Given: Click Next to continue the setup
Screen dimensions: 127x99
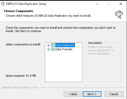Looking at the screenshot, I should coord(92,94).
